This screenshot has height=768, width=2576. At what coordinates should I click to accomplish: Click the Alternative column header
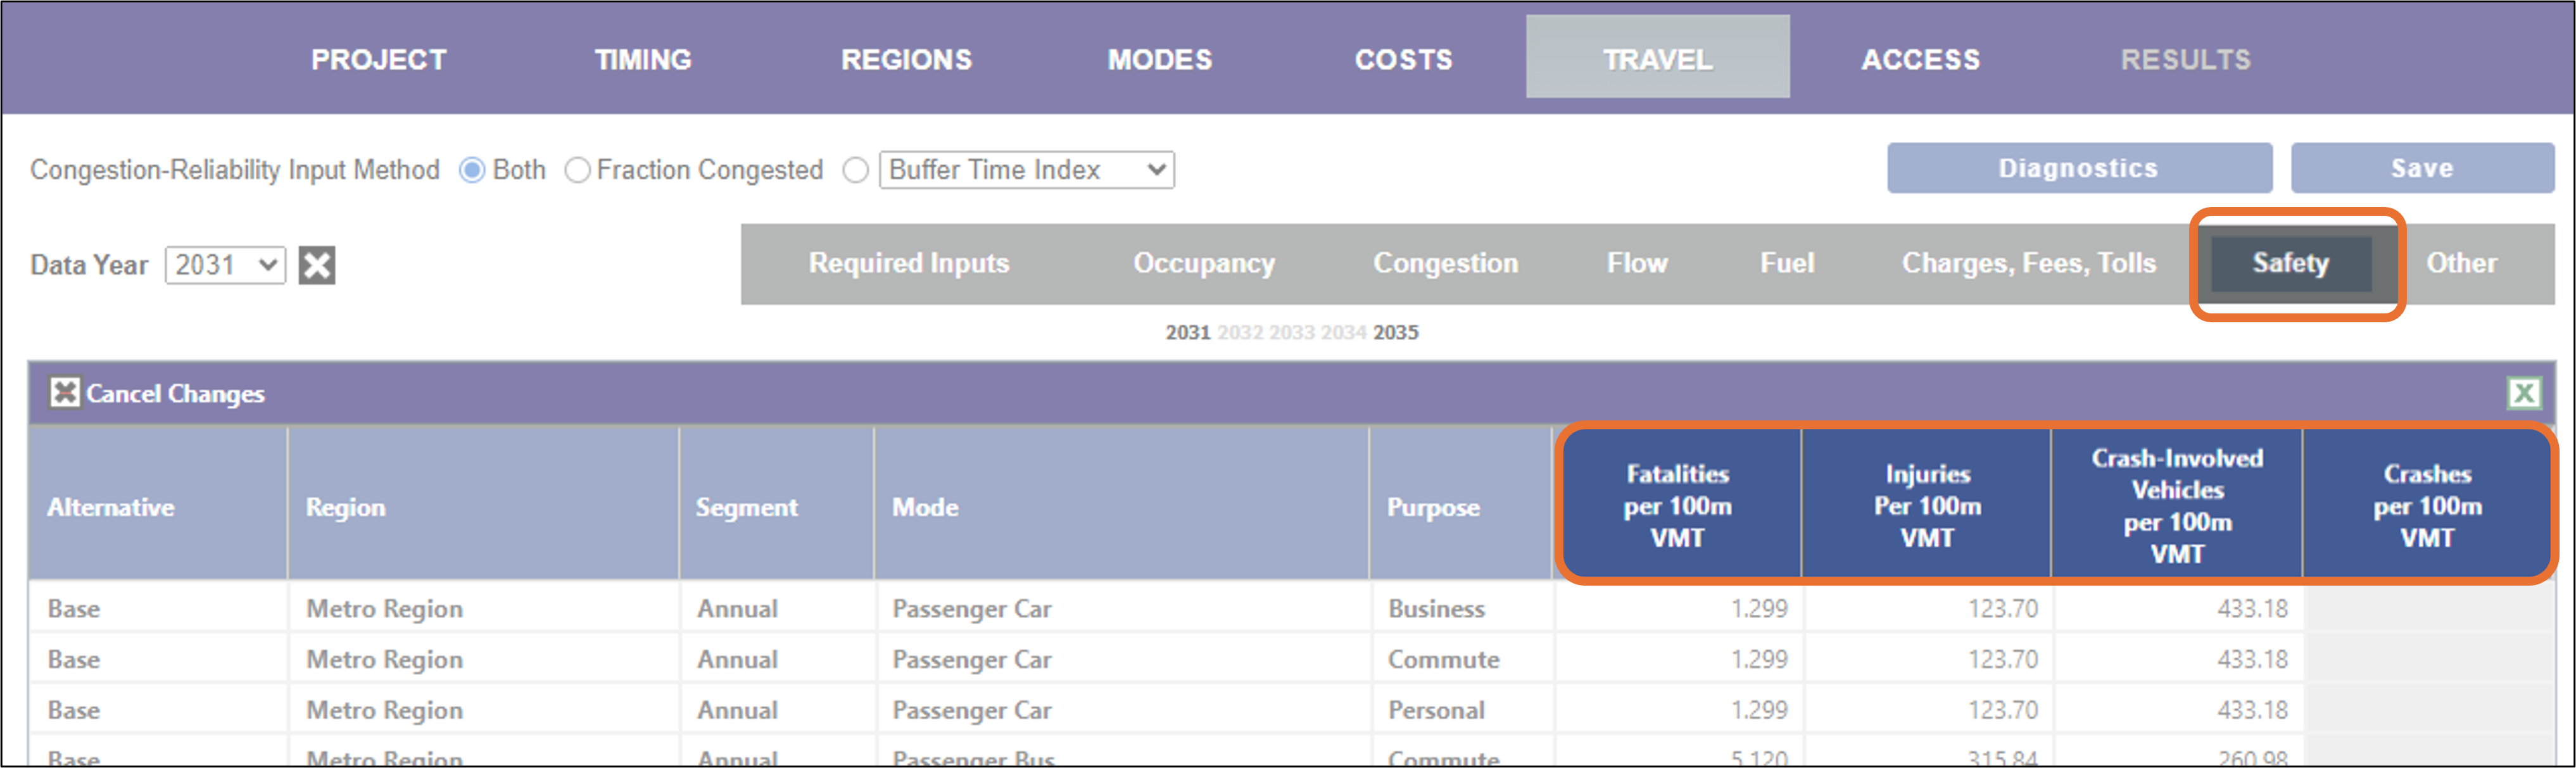(x=158, y=504)
